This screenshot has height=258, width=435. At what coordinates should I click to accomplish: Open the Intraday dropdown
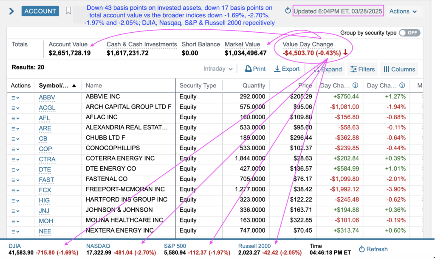218,69
